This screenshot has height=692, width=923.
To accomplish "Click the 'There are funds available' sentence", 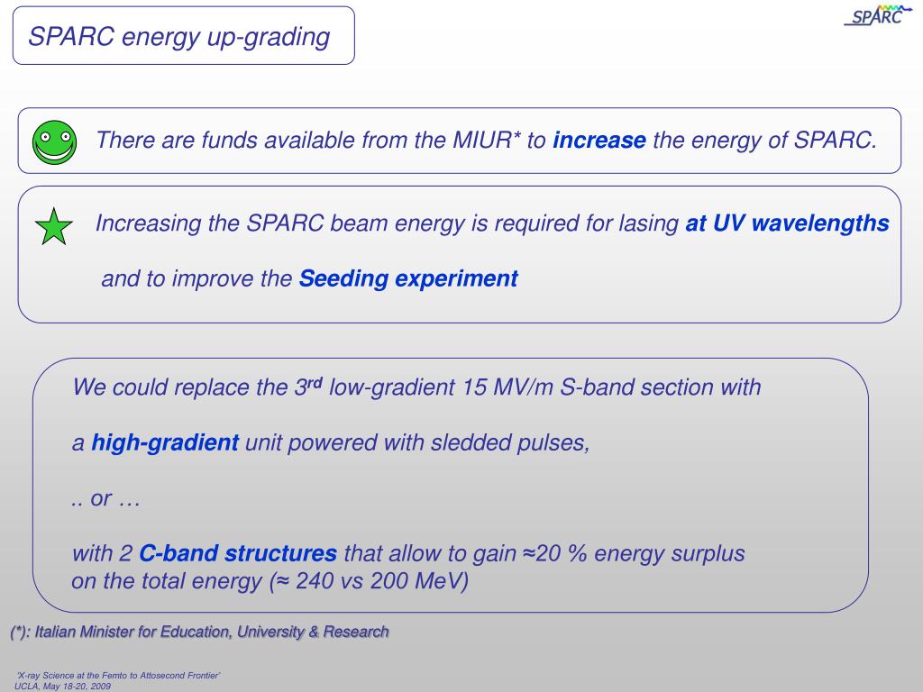I will [486, 140].
